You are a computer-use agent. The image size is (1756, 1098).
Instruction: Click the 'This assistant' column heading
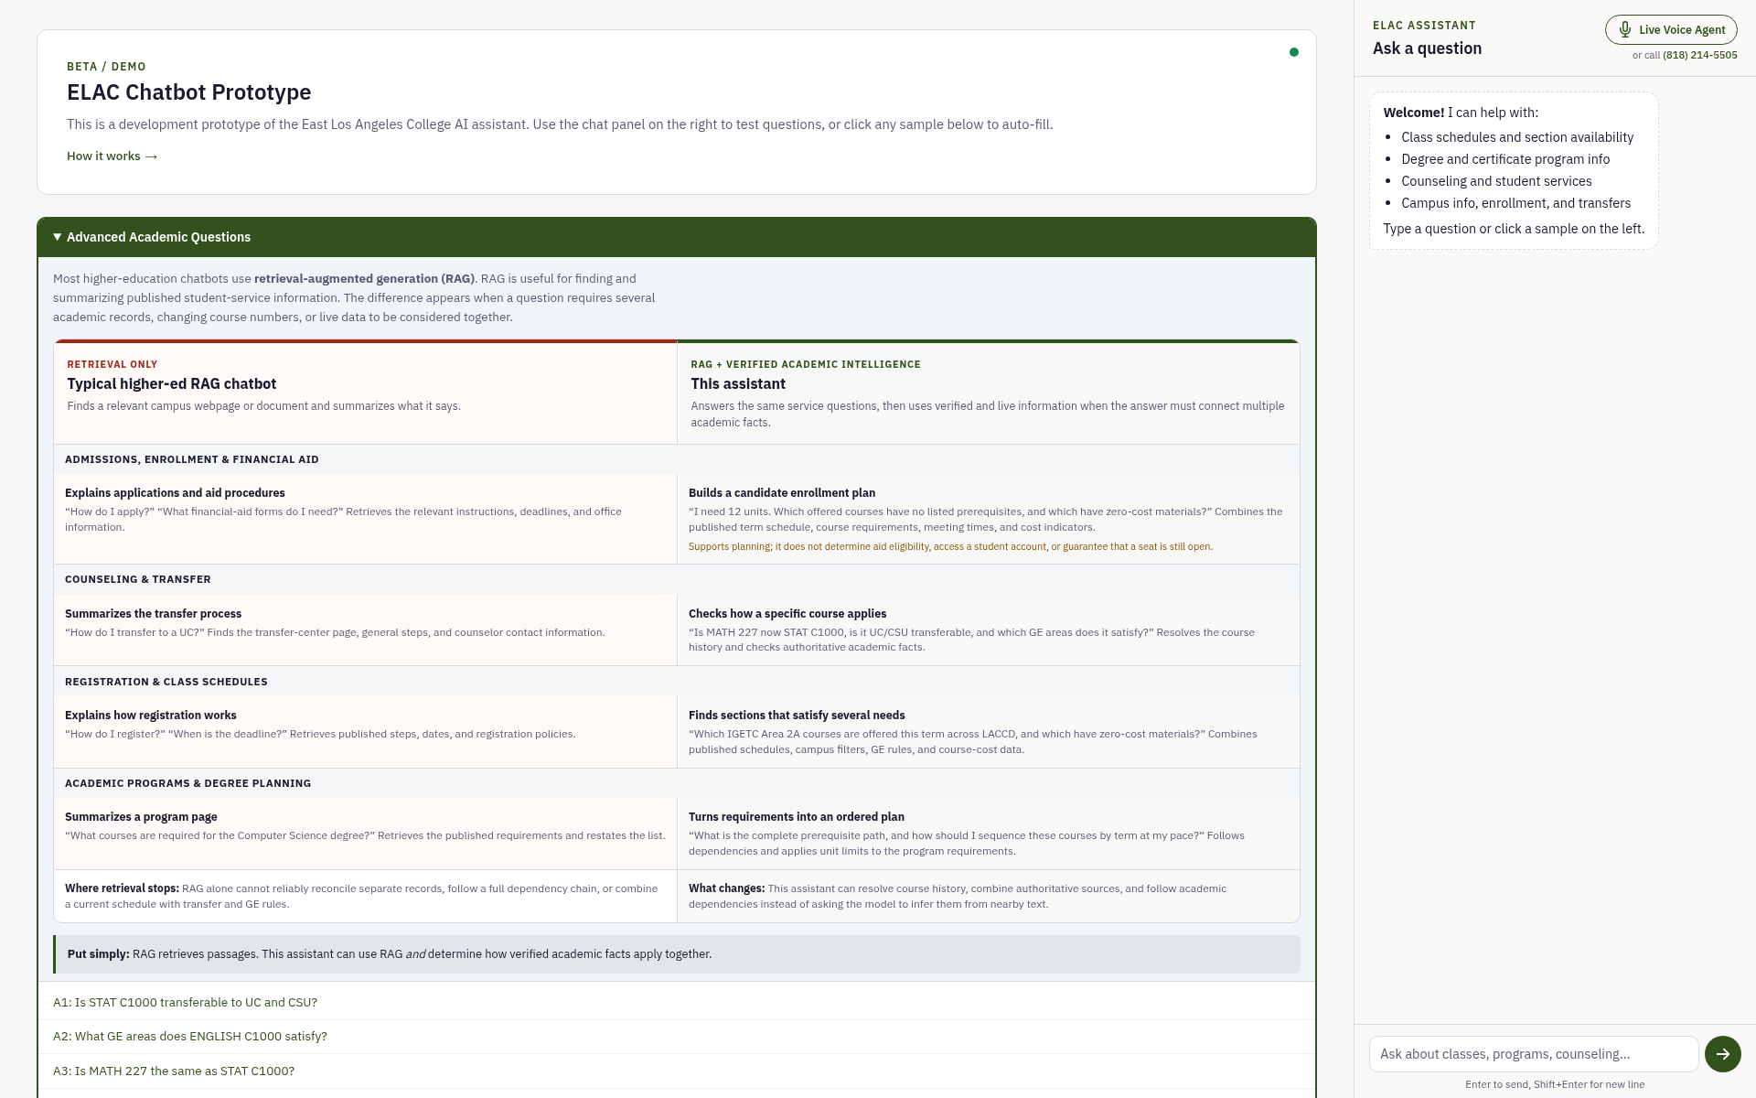(x=738, y=384)
